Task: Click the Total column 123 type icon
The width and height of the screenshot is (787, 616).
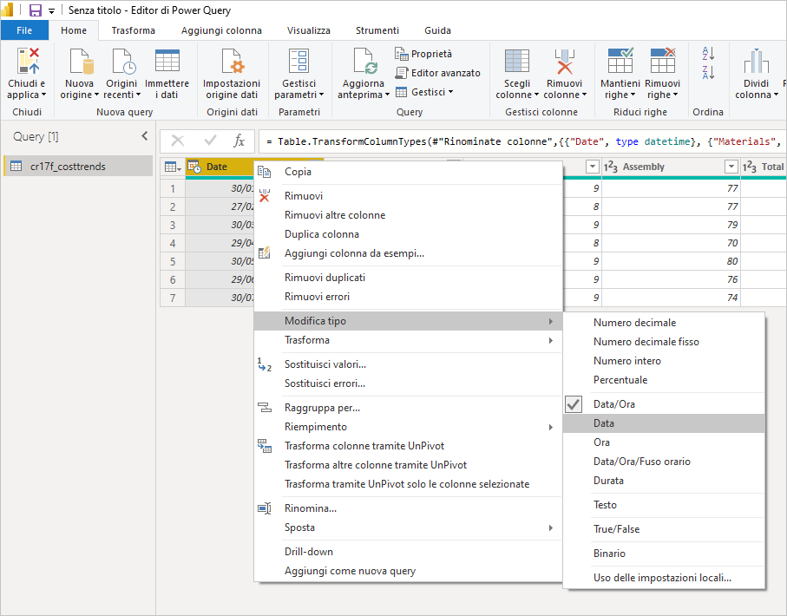Action: coord(750,167)
